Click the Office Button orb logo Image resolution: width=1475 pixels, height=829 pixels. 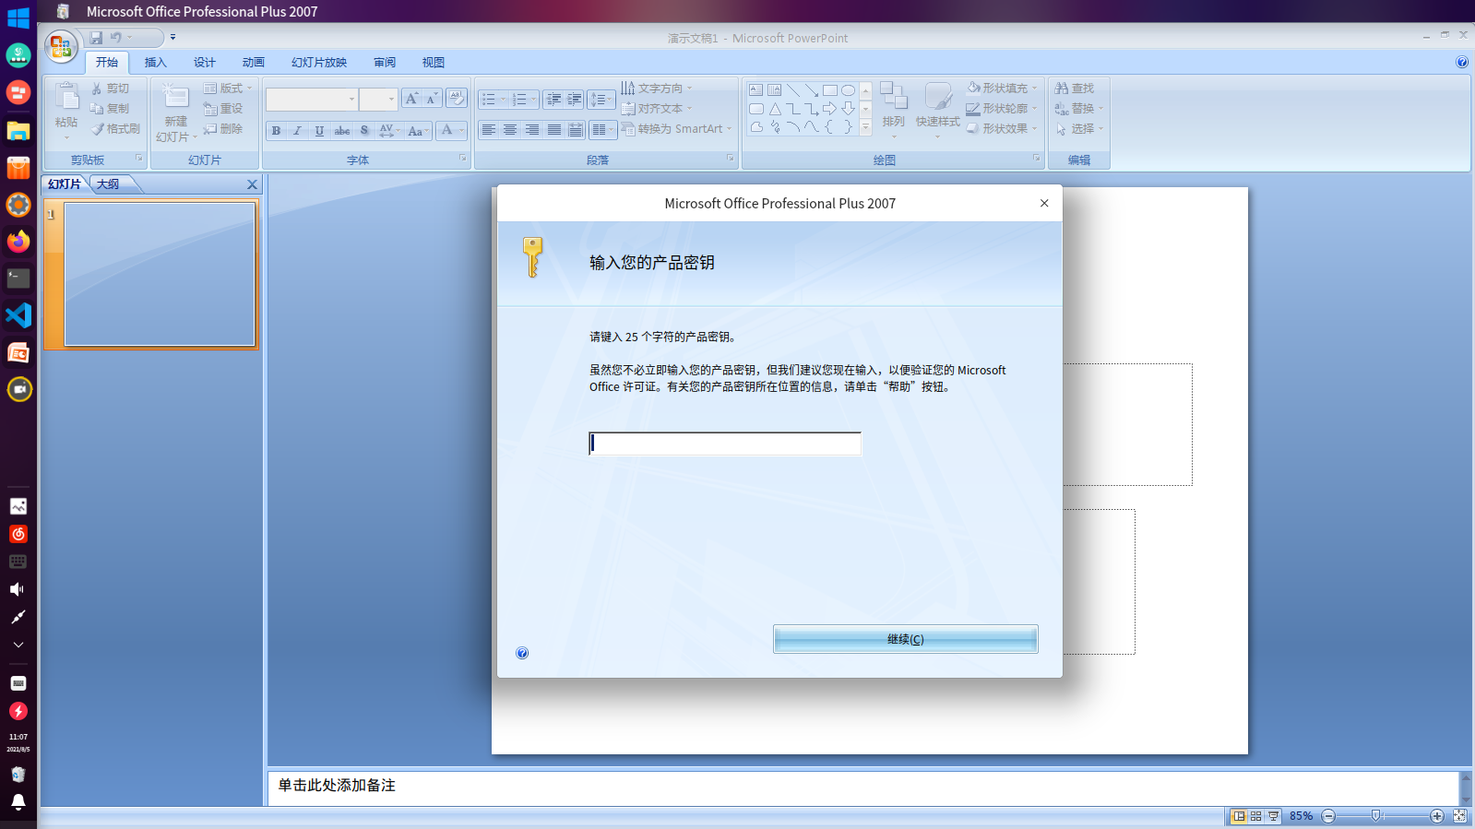pos(61,47)
